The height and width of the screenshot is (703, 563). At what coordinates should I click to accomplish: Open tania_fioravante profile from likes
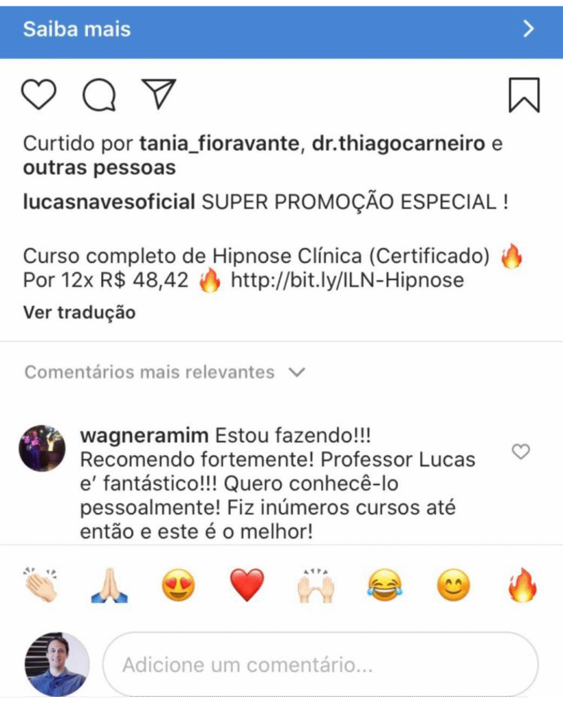coord(219,144)
